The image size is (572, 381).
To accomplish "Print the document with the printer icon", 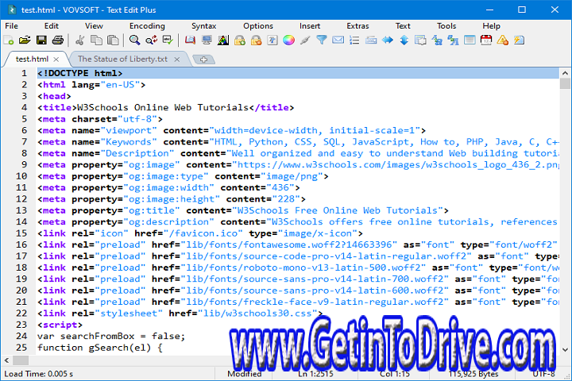I will click(x=58, y=40).
